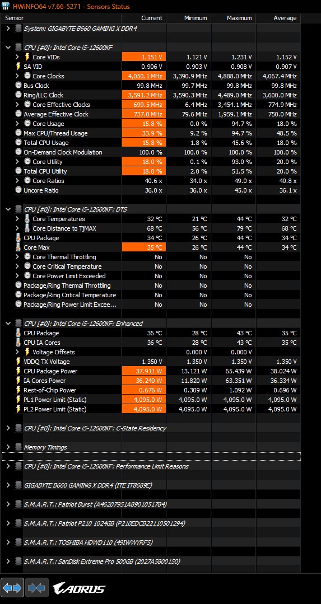Expand S.M.A.R.T. SanDisk Extreme Pro 500GB group
The image size is (321, 604).
coord(8,561)
